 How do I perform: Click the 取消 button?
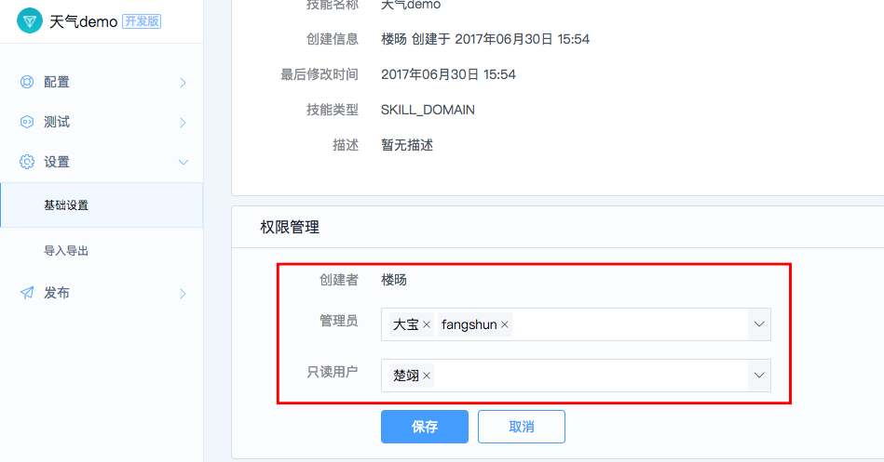[x=522, y=427]
